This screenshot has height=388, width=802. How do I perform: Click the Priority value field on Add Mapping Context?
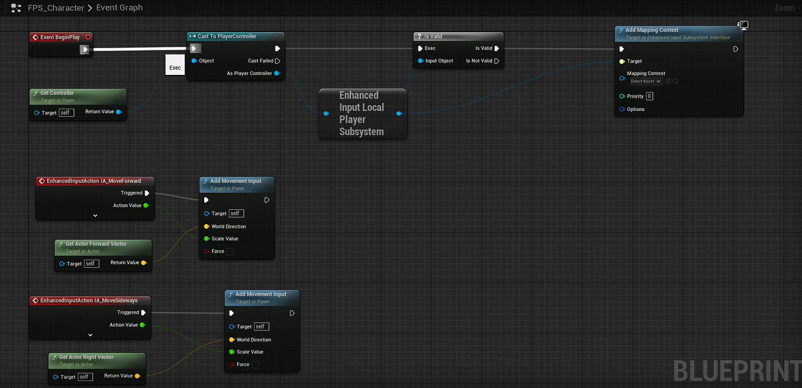(649, 95)
